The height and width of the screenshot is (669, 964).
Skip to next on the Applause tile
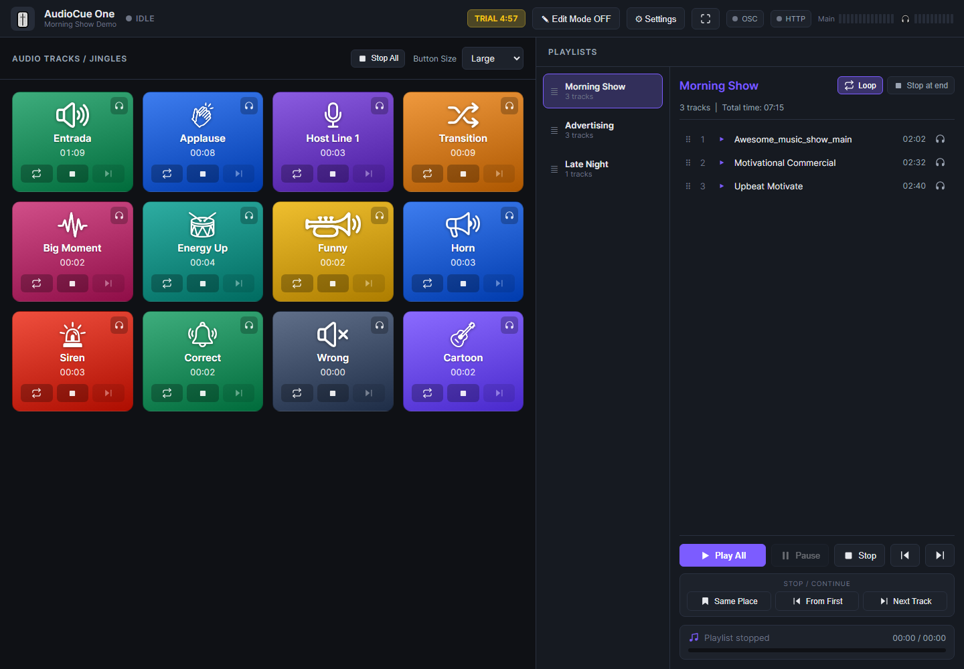[x=239, y=174]
